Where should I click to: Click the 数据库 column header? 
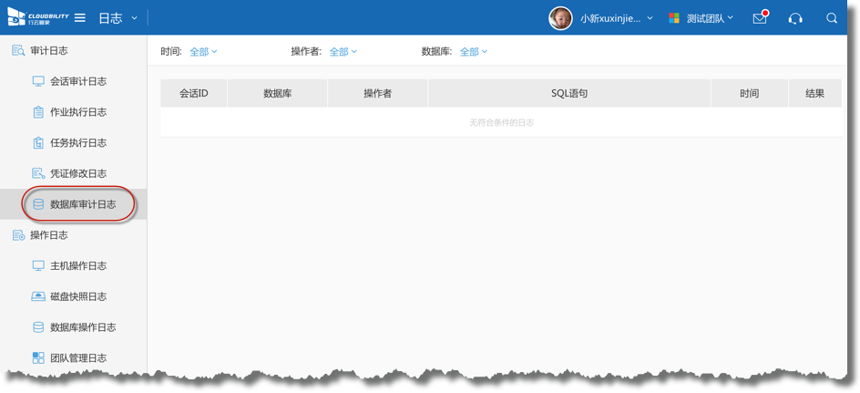pos(278,93)
